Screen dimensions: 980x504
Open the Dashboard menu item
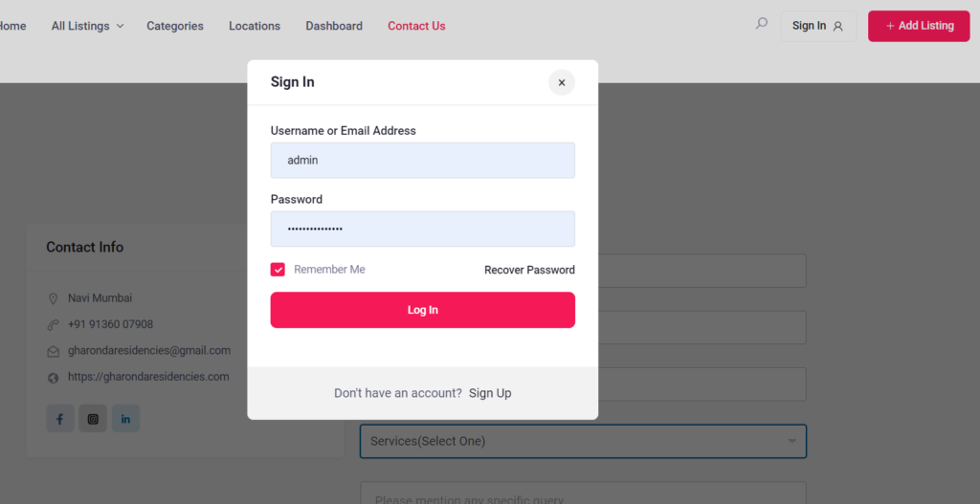coord(334,26)
